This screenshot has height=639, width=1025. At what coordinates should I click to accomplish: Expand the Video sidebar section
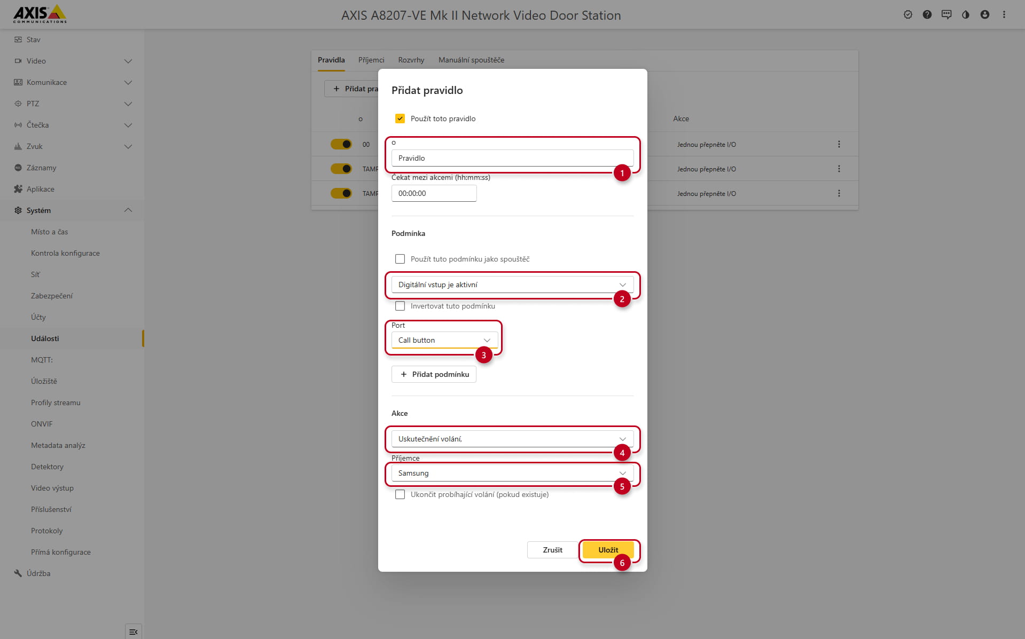[128, 61]
